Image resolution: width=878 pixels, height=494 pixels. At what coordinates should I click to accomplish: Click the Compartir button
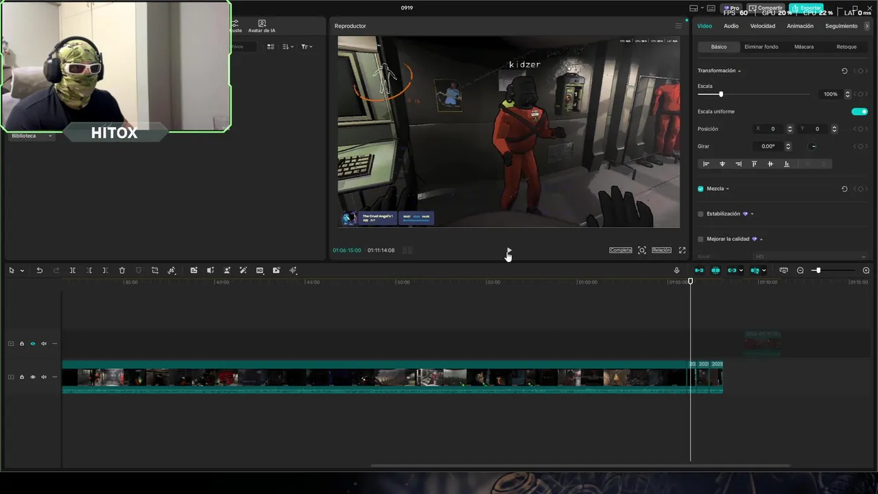point(766,8)
